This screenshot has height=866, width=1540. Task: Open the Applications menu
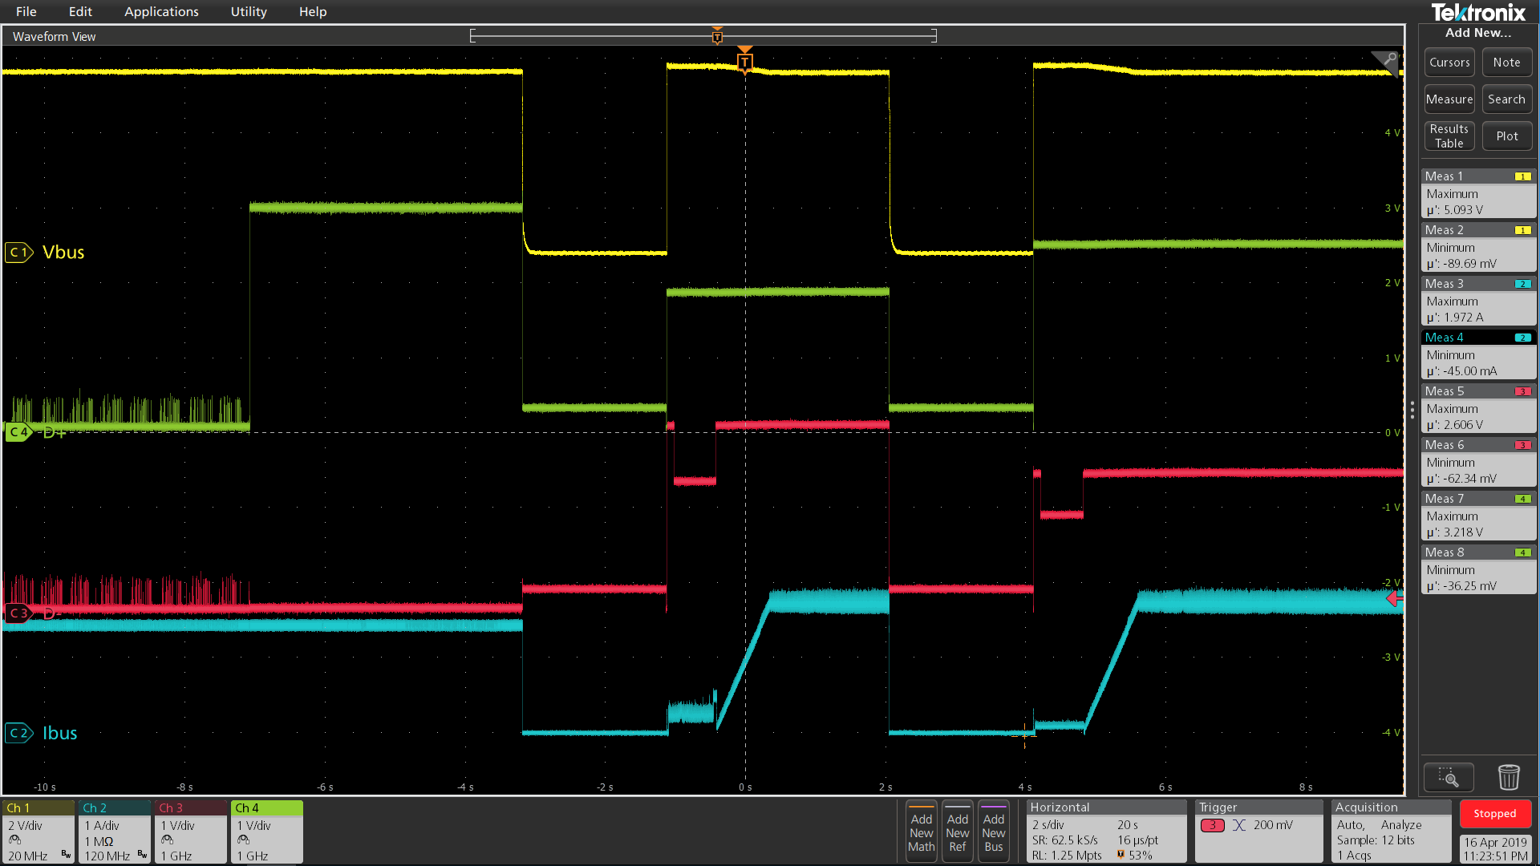click(x=161, y=12)
